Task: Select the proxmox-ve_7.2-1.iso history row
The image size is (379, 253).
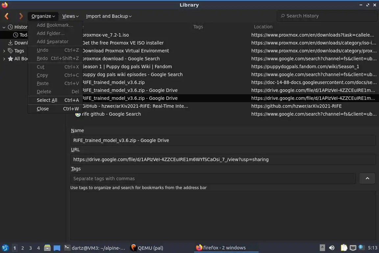Action: click(x=222, y=35)
